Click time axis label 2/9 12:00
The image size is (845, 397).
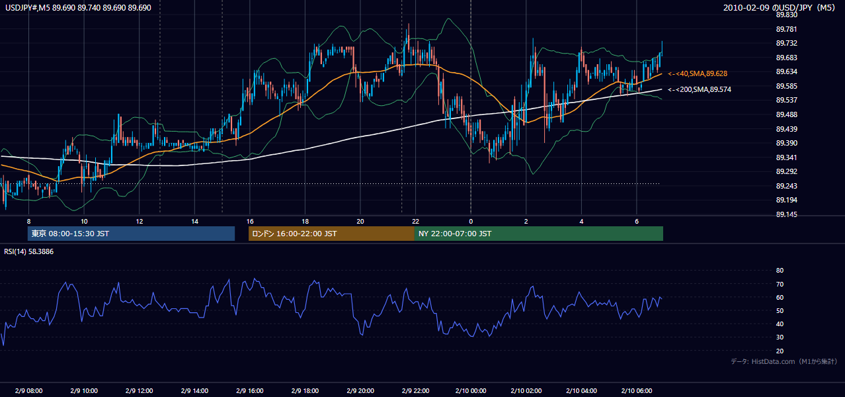(x=139, y=391)
